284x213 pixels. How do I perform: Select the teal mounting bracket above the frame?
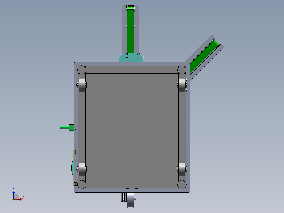click(131, 57)
